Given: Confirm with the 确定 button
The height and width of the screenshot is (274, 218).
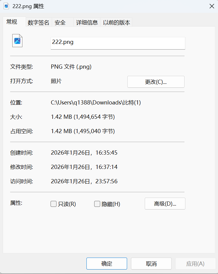Looking at the screenshot, I should [x=107, y=264].
